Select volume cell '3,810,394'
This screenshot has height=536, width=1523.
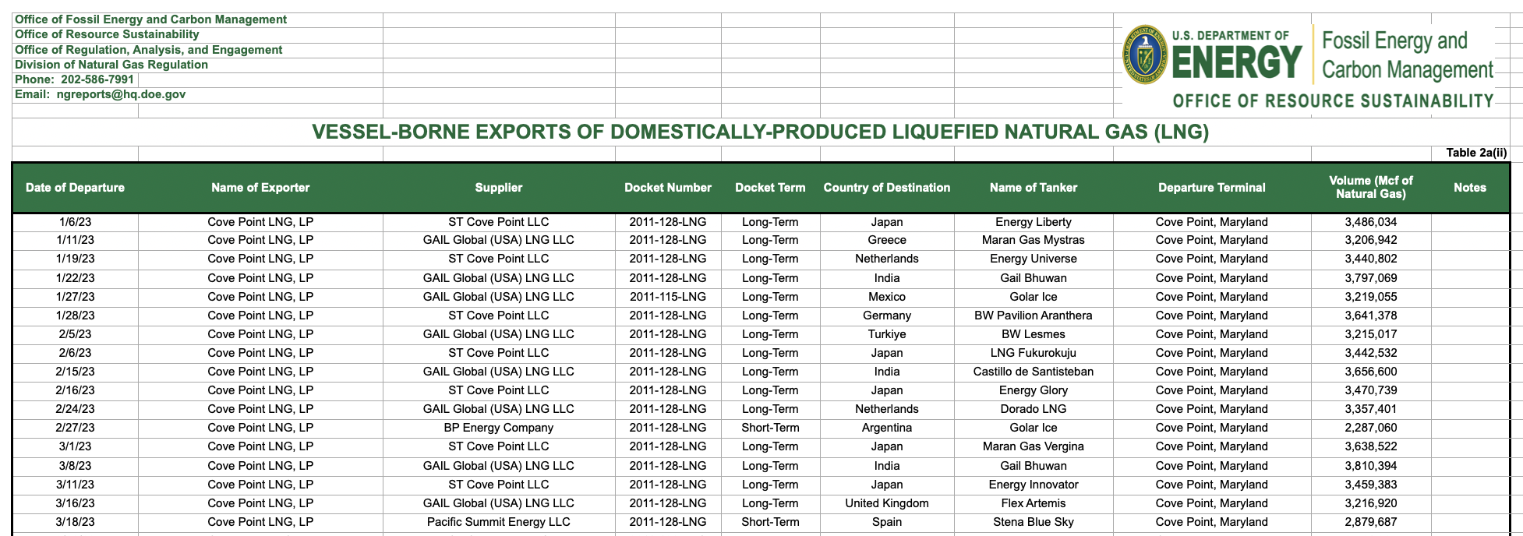(x=1371, y=466)
